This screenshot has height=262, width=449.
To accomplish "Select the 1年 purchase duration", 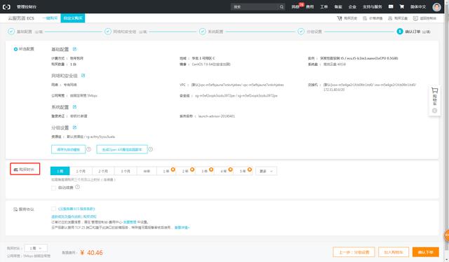I will pos(166,171).
